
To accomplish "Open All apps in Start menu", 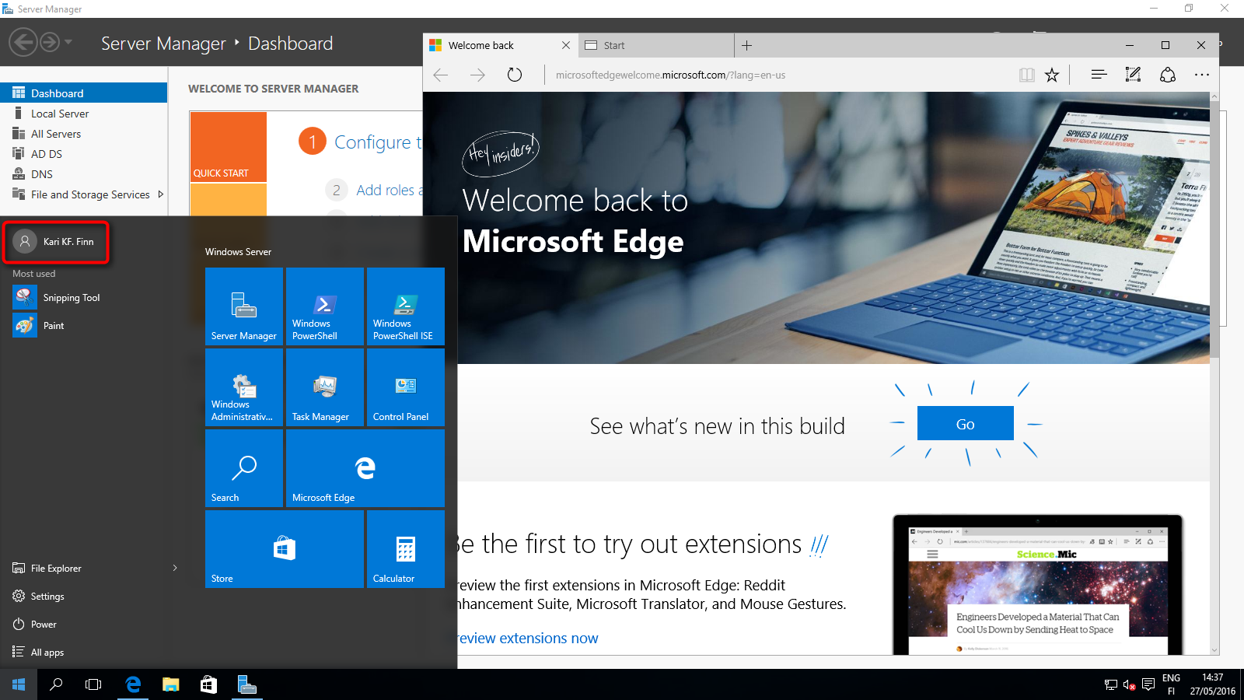I will click(93, 652).
